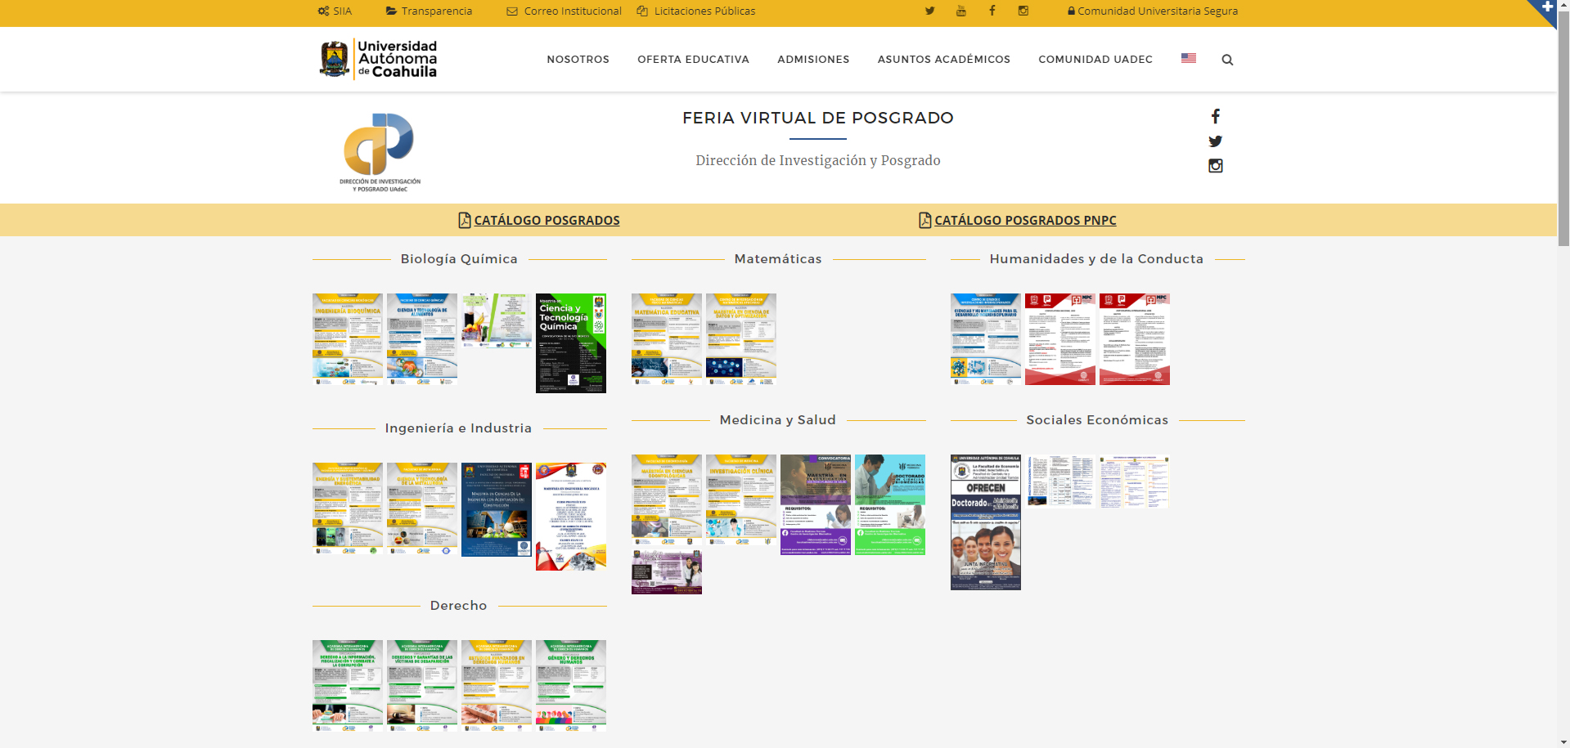Switch language via the US flag icon
The height and width of the screenshot is (748, 1570).
click(x=1188, y=58)
